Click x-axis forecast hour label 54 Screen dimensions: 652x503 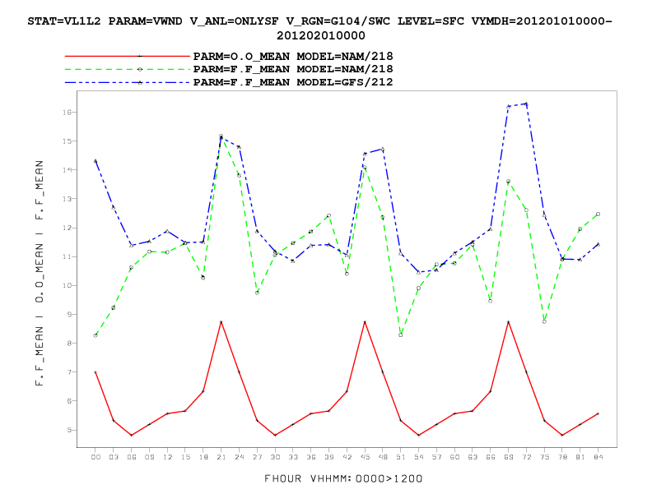point(419,457)
